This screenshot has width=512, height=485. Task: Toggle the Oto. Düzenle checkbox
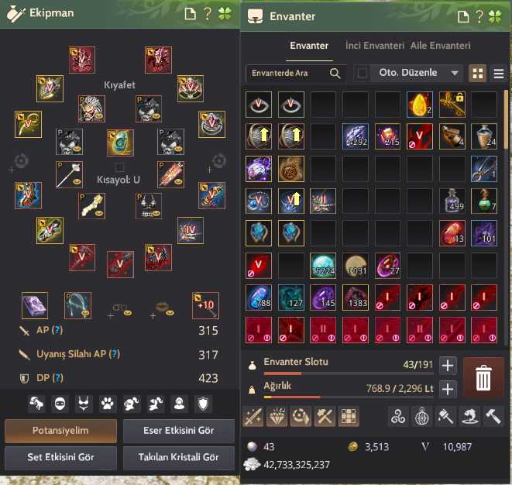(x=363, y=73)
